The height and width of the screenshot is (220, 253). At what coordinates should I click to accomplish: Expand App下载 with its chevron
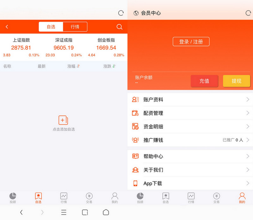click(x=248, y=183)
